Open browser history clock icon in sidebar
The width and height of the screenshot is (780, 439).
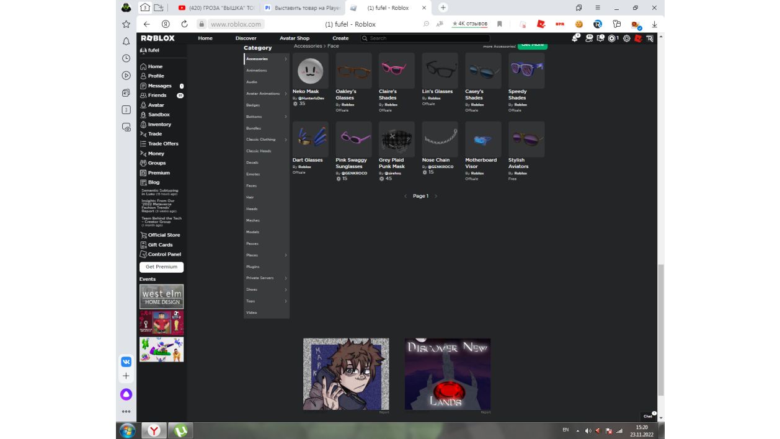[126, 58]
